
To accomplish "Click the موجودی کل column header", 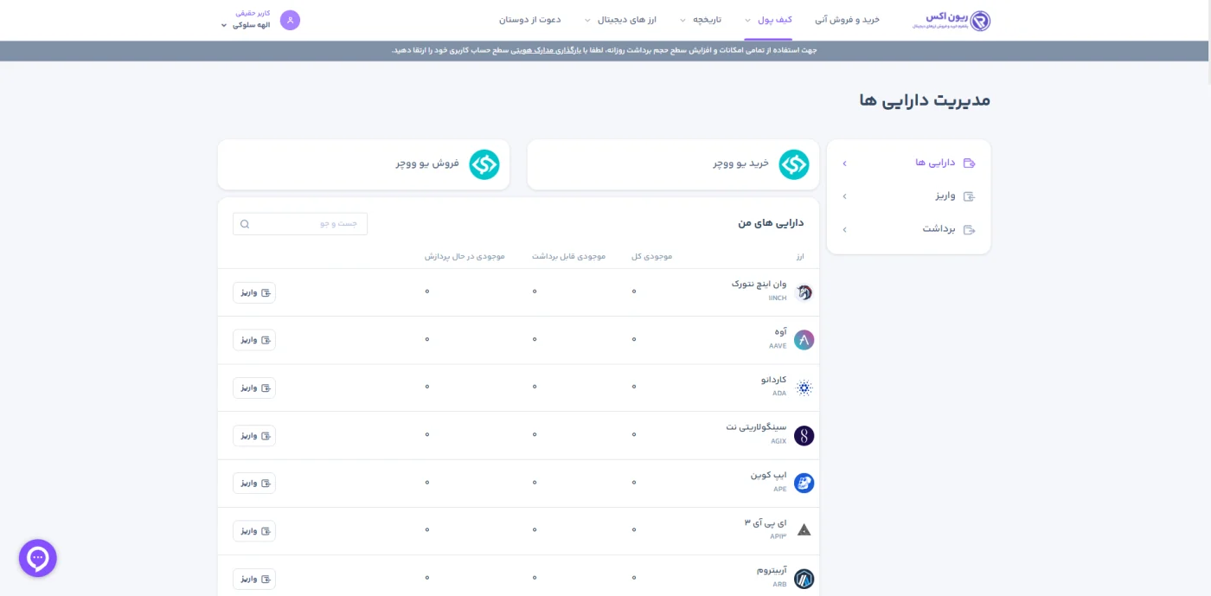I will click(652, 257).
